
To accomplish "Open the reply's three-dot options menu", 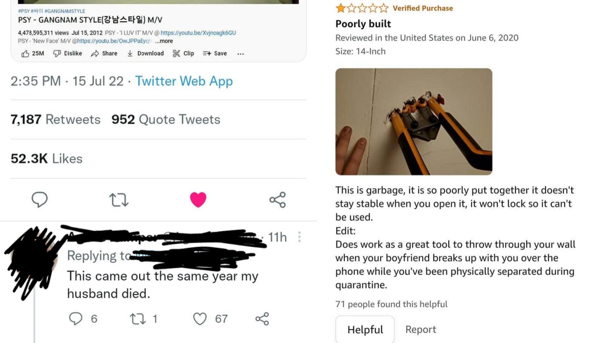I will click(x=299, y=237).
